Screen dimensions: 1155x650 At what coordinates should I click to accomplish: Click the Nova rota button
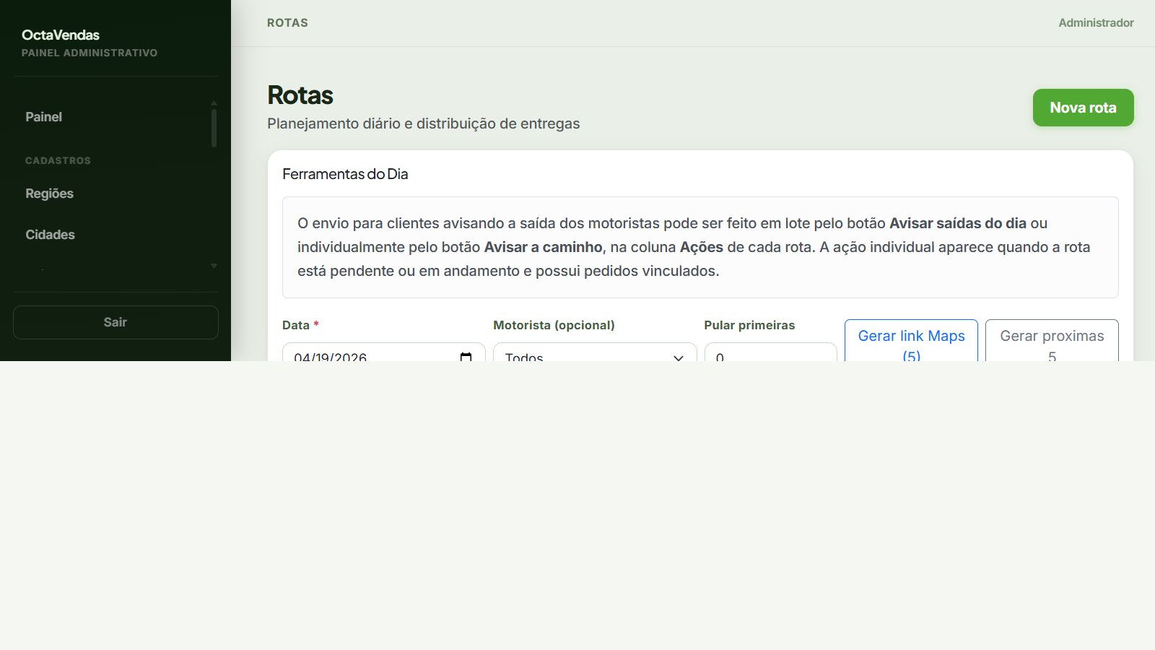point(1083,107)
